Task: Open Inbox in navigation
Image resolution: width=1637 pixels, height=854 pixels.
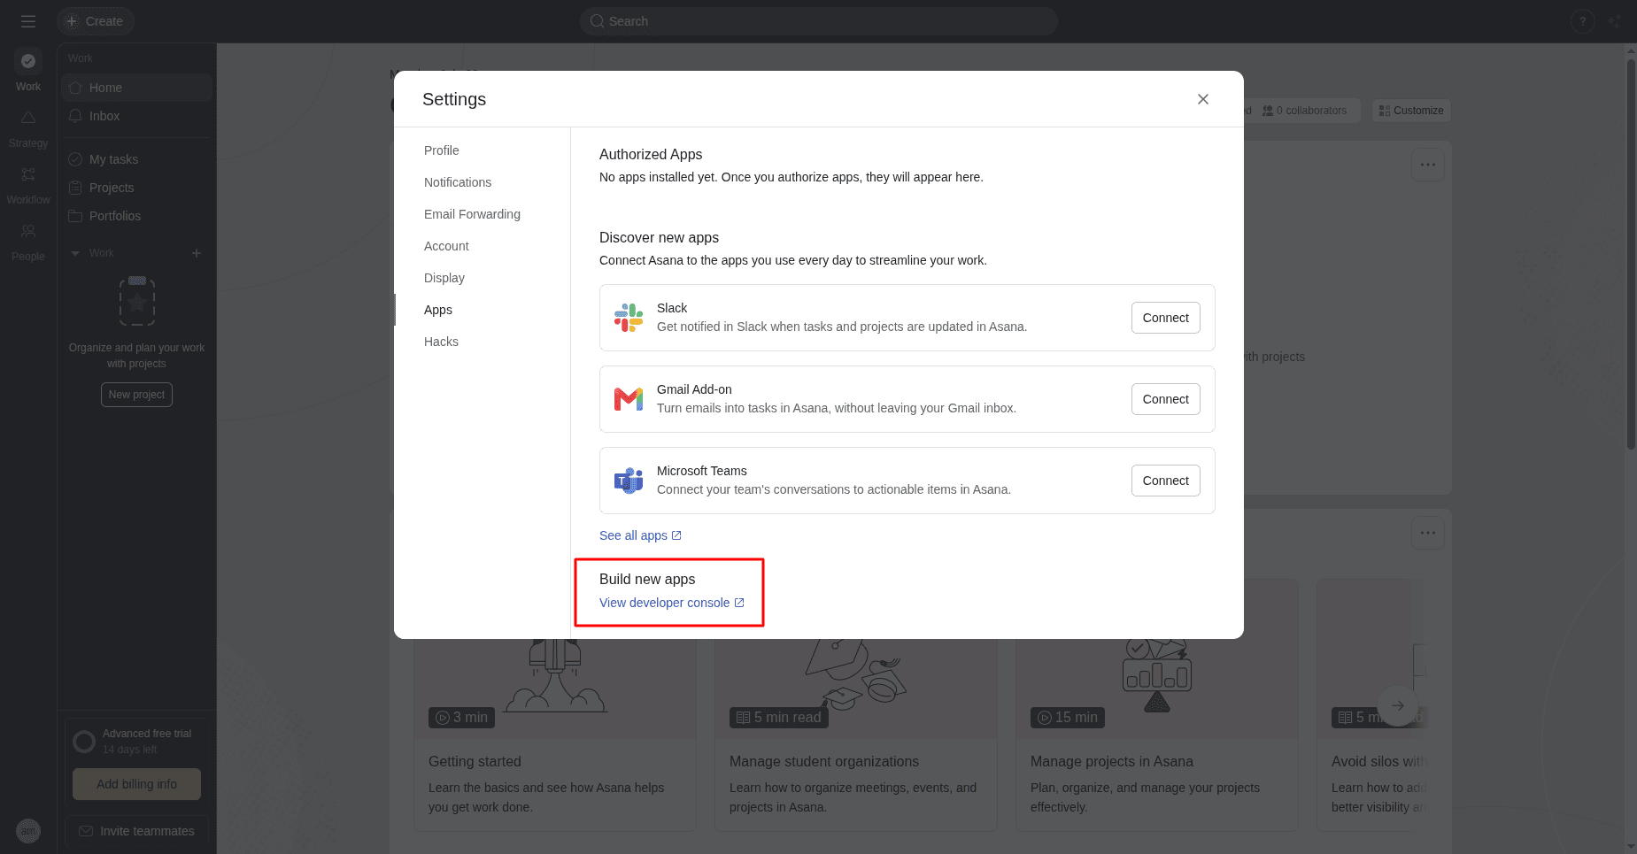Action: [x=137, y=116]
